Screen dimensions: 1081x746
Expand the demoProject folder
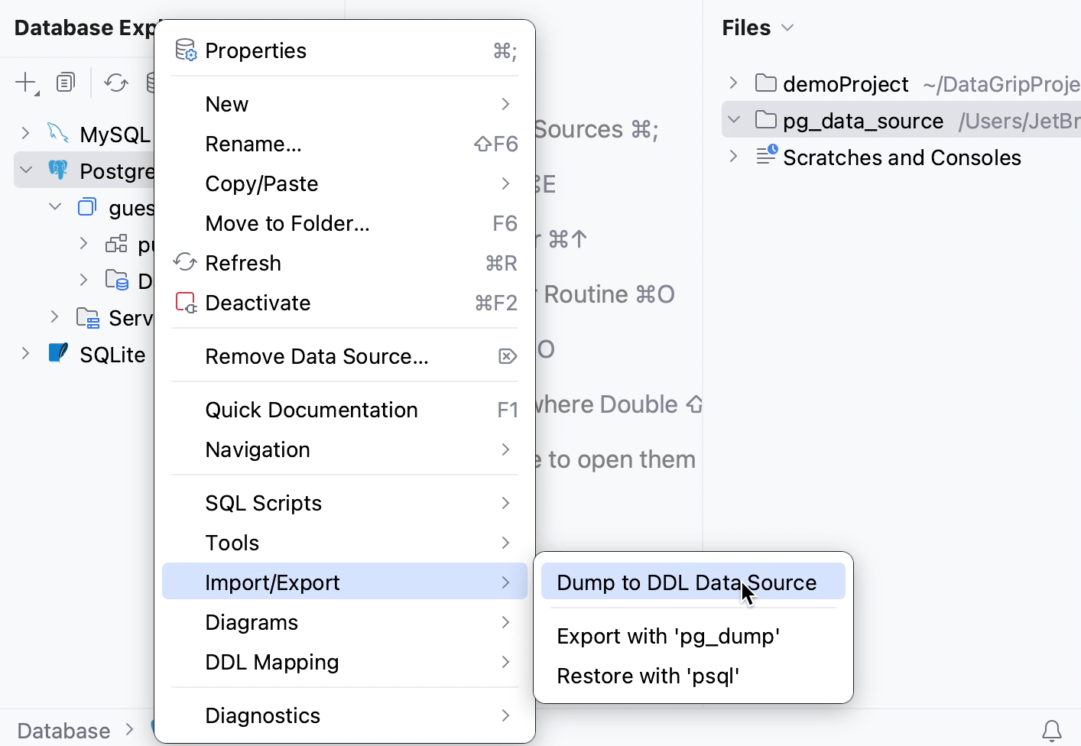coord(734,83)
